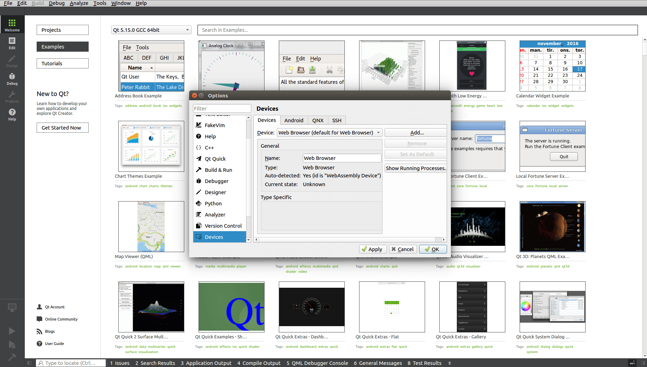Viewport: 647px width, 367px height.
Task: Open Help mode question mark icon
Action: (x=12, y=114)
